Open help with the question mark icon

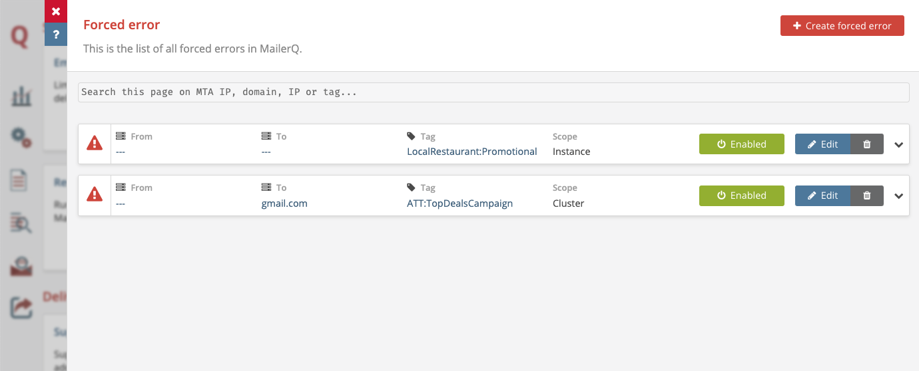56,35
